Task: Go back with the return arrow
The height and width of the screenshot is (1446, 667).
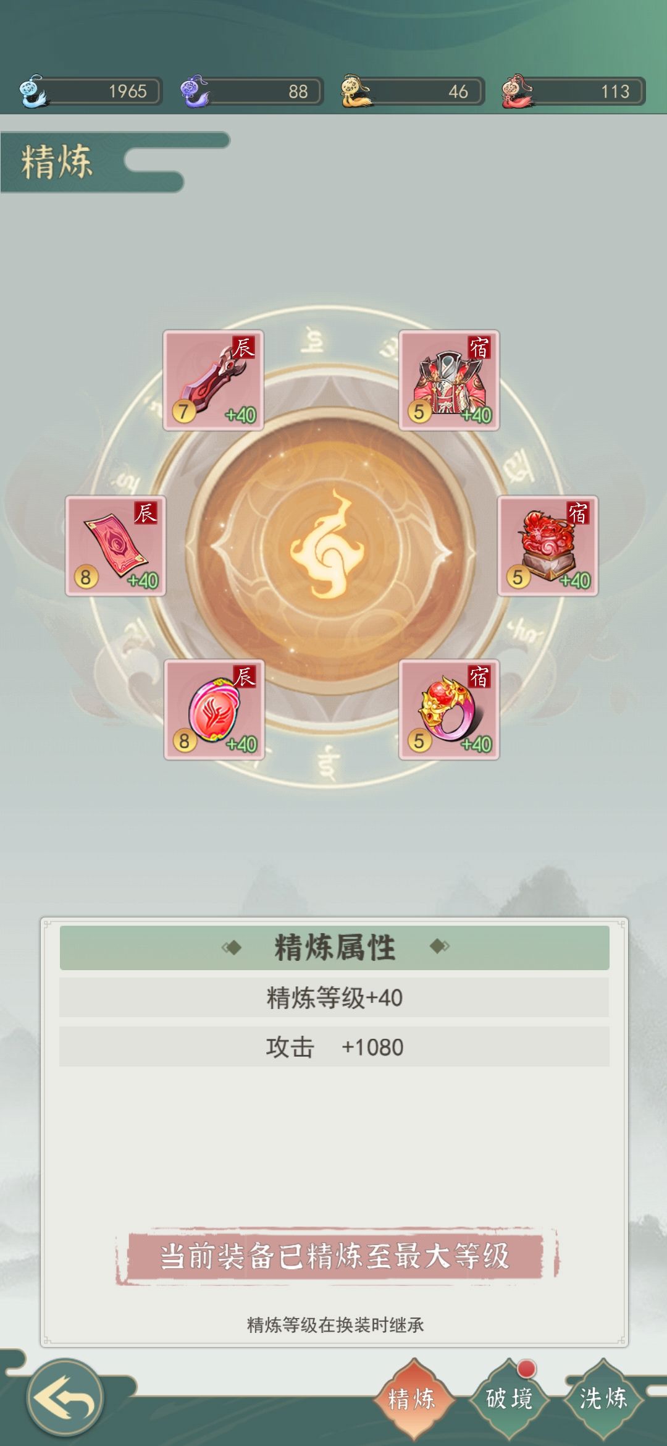Action: click(x=65, y=1398)
